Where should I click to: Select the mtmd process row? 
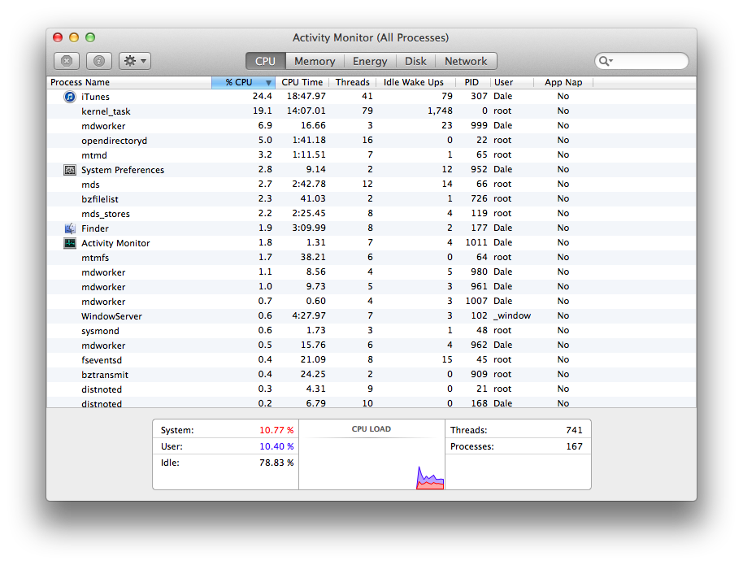coord(371,155)
